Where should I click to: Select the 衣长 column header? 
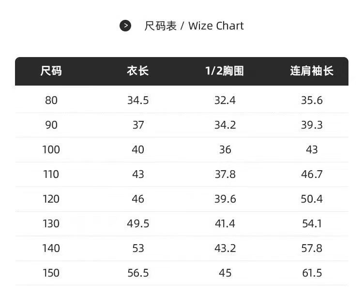pyautogui.click(x=138, y=71)
